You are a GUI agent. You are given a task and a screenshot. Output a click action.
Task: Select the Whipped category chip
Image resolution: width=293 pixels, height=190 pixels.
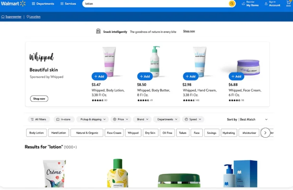click(133, 133)
